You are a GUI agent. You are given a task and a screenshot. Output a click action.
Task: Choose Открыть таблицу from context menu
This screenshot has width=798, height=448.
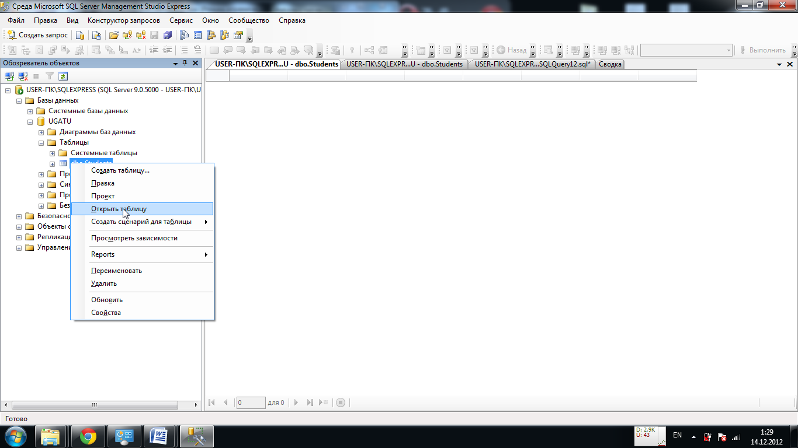tap(119, 209)
